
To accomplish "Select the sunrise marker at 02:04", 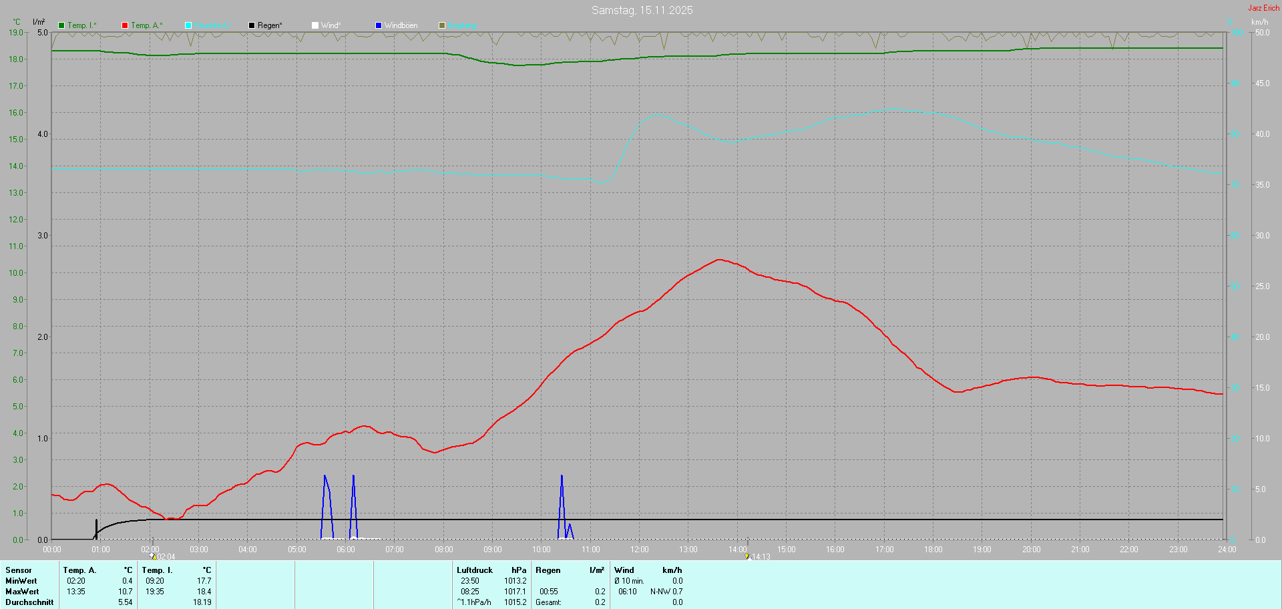I will (x=153, y=556).
